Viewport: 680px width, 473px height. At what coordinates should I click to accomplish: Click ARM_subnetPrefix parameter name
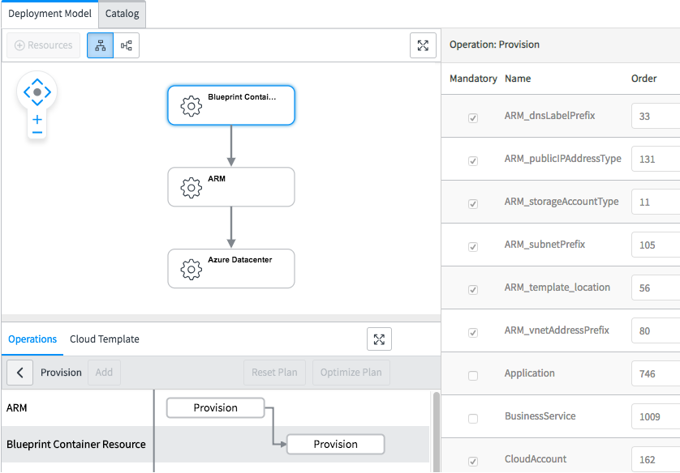(x=544, y=245)
